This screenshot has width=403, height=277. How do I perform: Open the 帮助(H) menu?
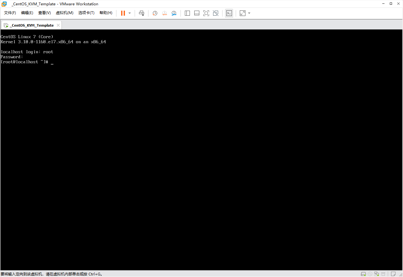106,13
